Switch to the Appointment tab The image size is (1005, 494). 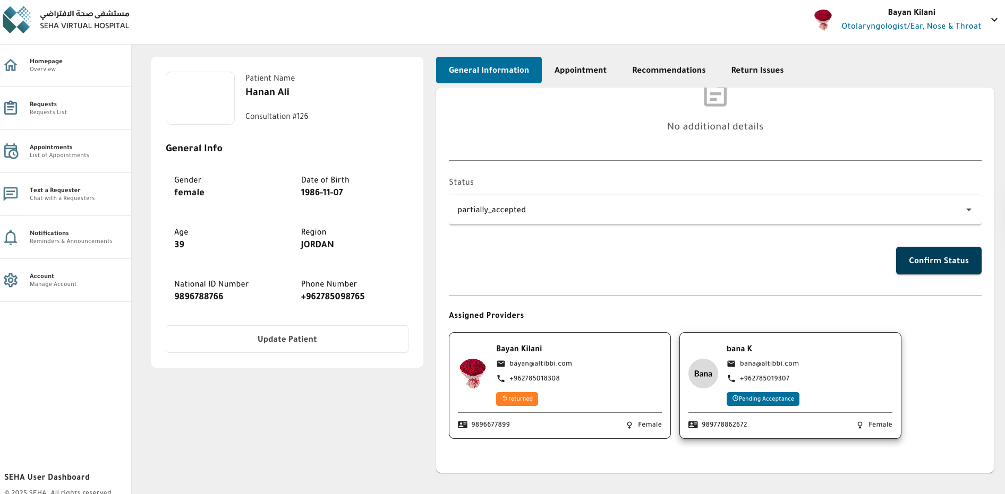pyautogui.click(x=580, y=70)
